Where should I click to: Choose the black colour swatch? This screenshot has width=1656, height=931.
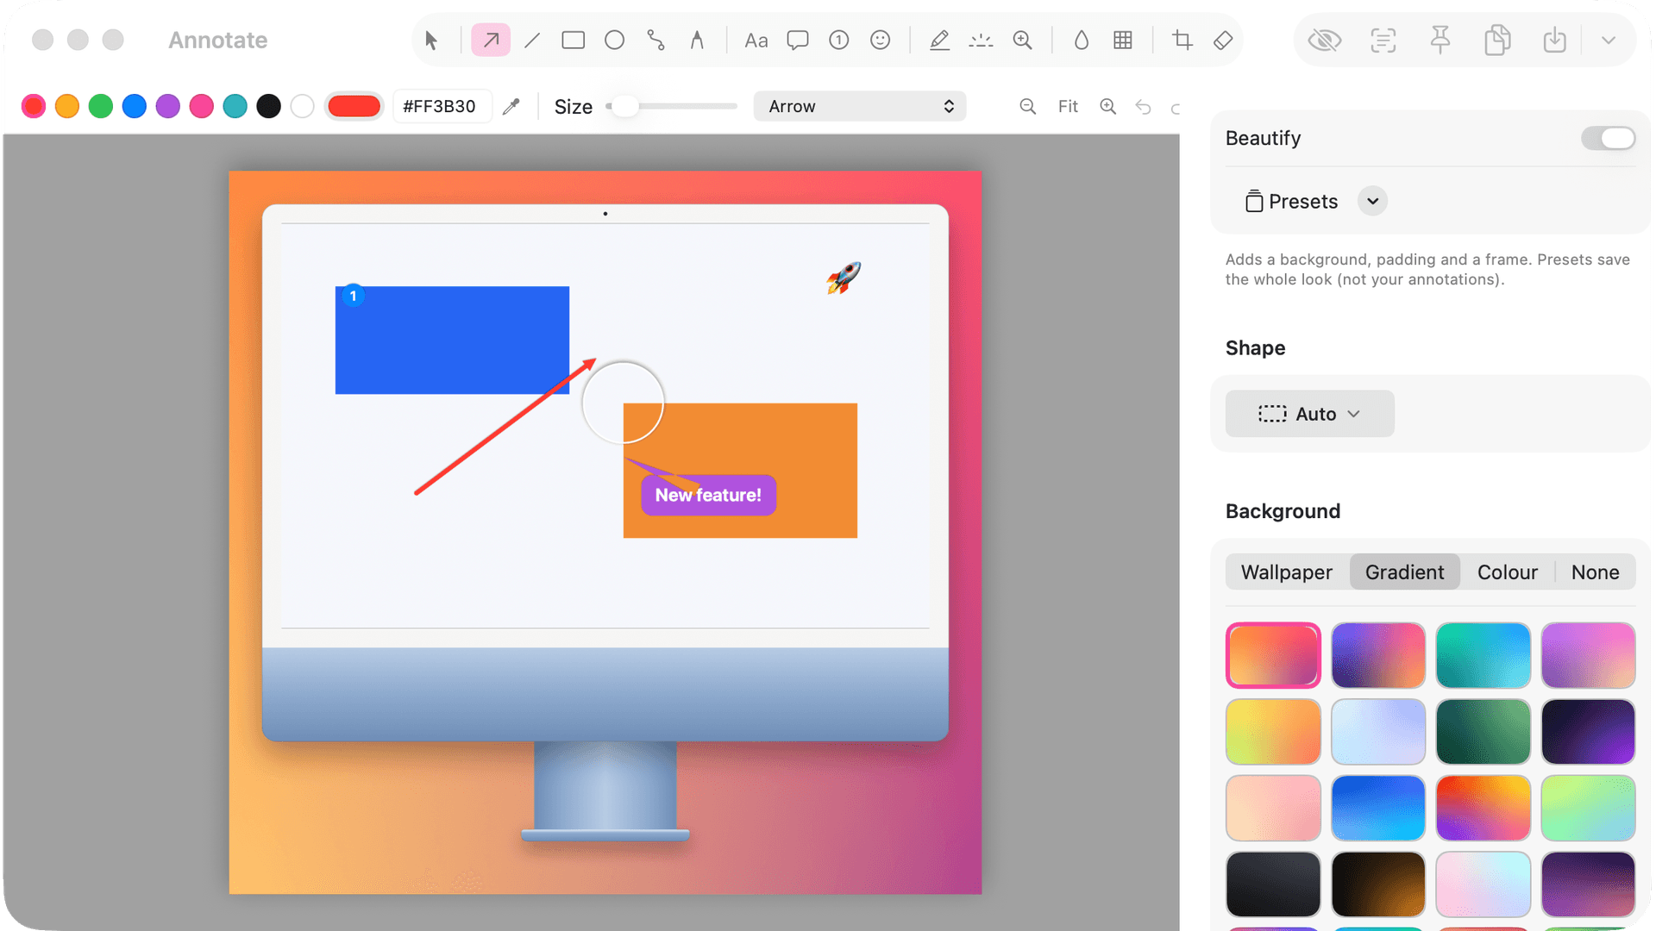(269, 106)
